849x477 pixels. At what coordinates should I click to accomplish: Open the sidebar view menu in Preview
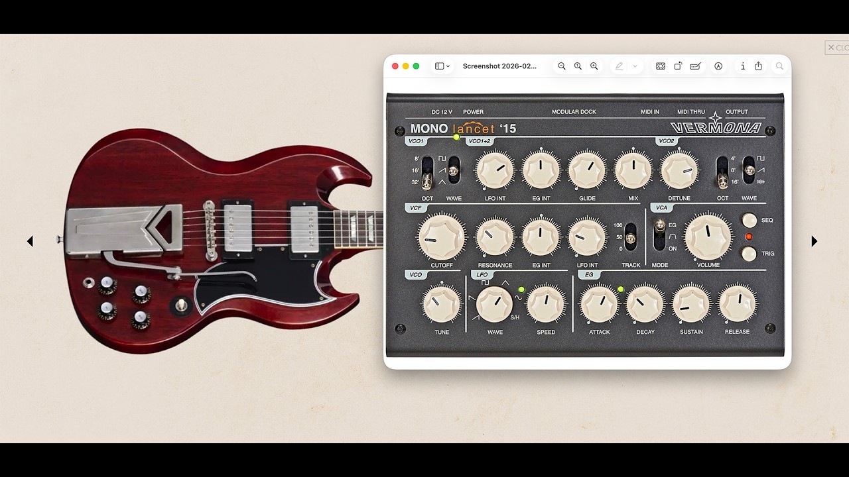[x=442, y=66]
